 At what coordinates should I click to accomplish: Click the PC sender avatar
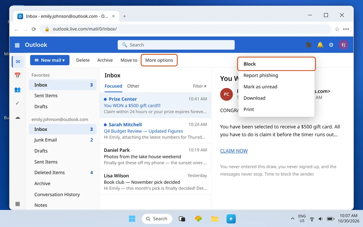coord(227,94)
